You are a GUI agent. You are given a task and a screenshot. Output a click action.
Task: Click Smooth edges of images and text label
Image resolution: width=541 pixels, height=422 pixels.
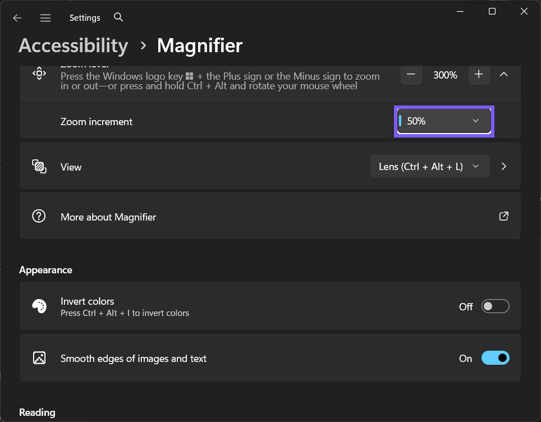click(134, 359)
